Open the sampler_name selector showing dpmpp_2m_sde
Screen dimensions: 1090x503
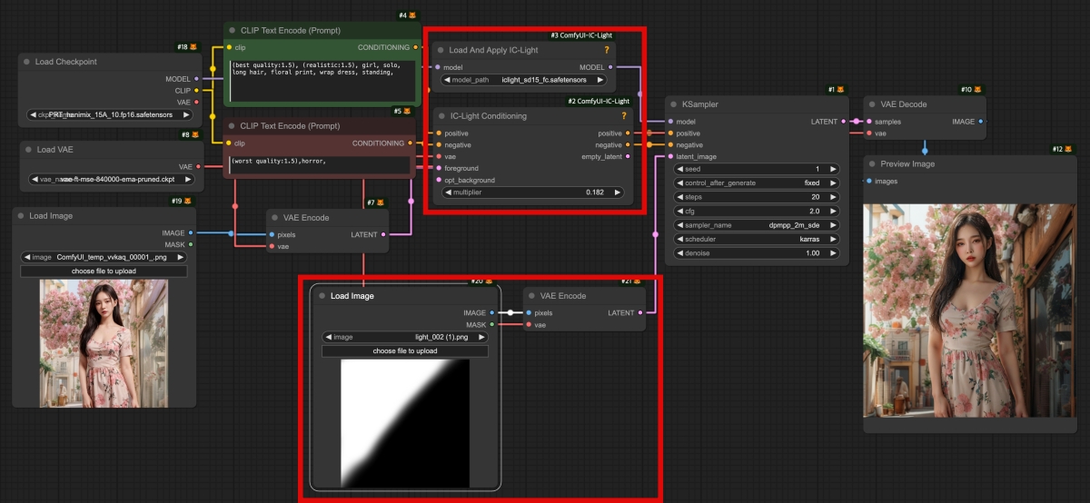coord(755,224)
